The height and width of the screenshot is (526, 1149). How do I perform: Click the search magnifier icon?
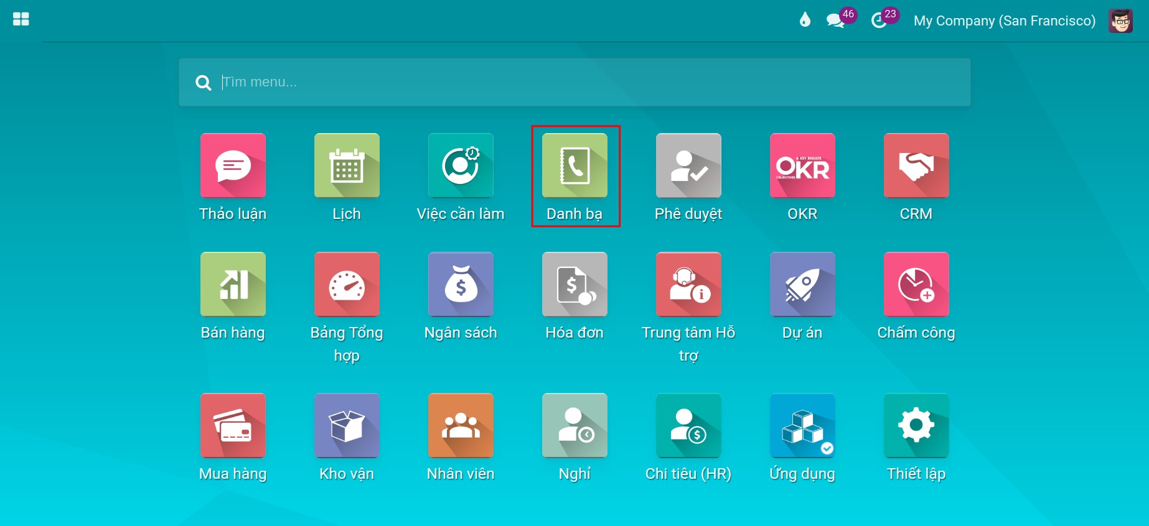pyautogui.click(x=204, y=83)
